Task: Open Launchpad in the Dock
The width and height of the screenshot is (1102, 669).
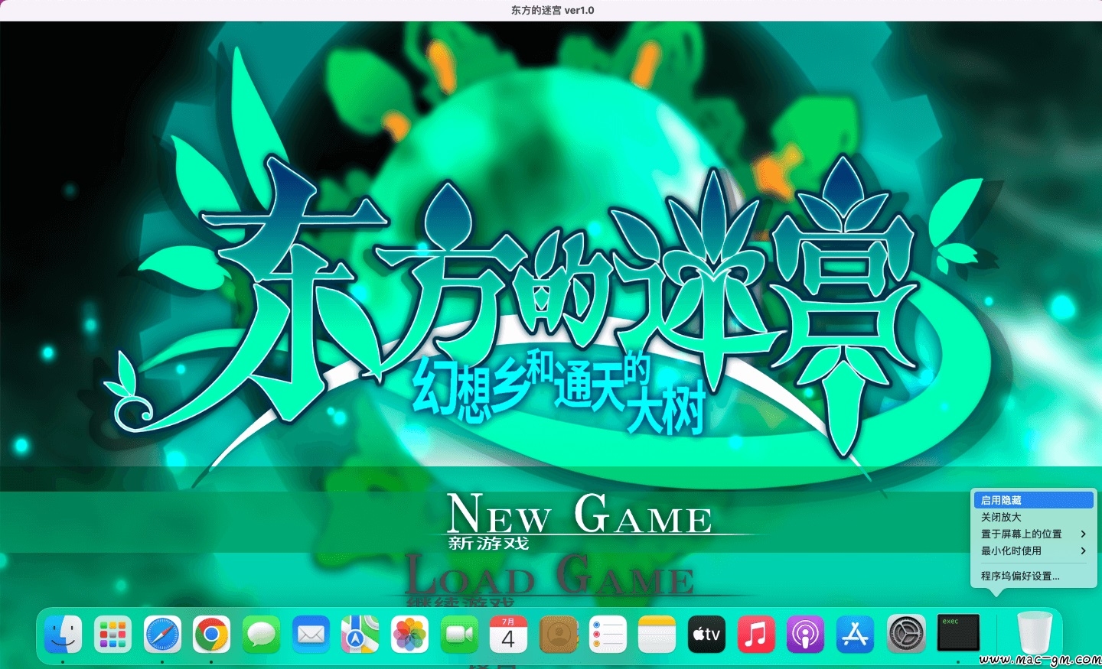Action: click(x=113, y=634)
